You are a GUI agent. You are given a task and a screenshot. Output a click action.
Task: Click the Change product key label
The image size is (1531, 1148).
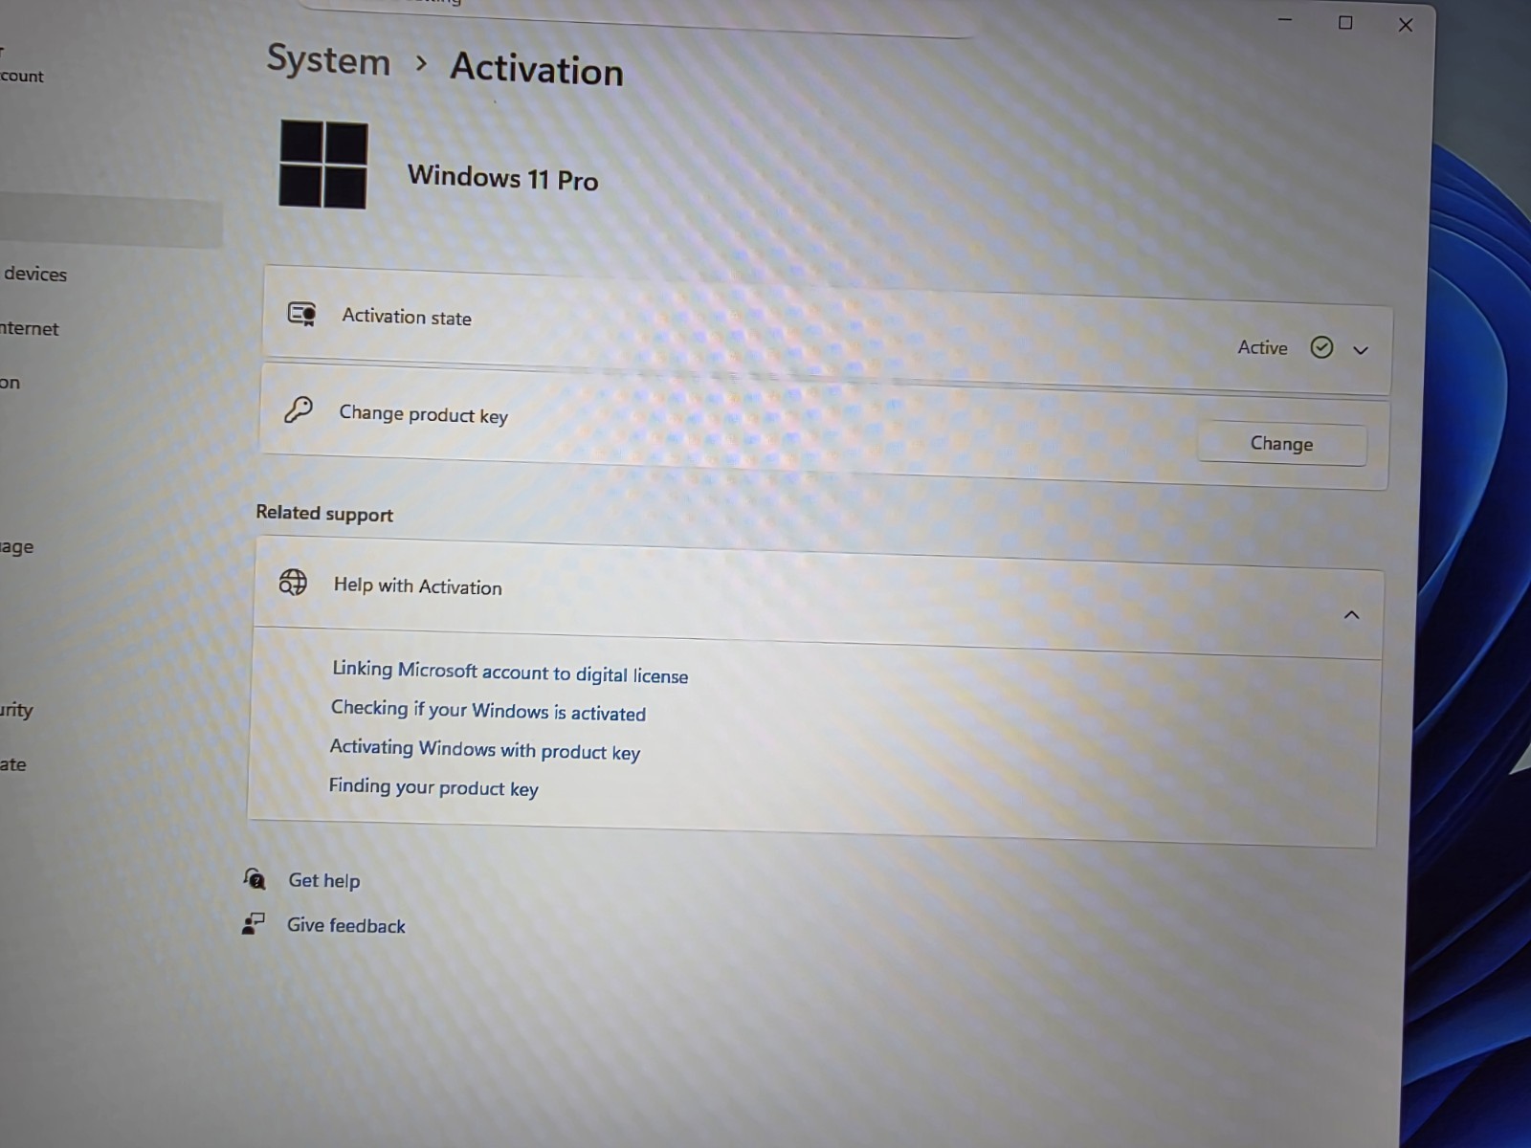coord(424,414)
